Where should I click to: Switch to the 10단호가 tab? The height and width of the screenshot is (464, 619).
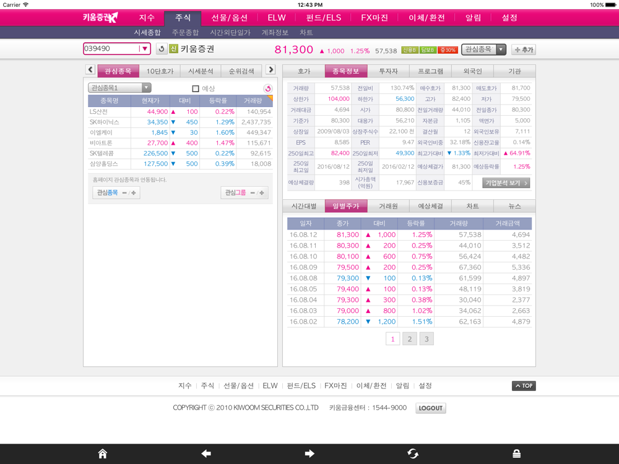pos(160,71)
